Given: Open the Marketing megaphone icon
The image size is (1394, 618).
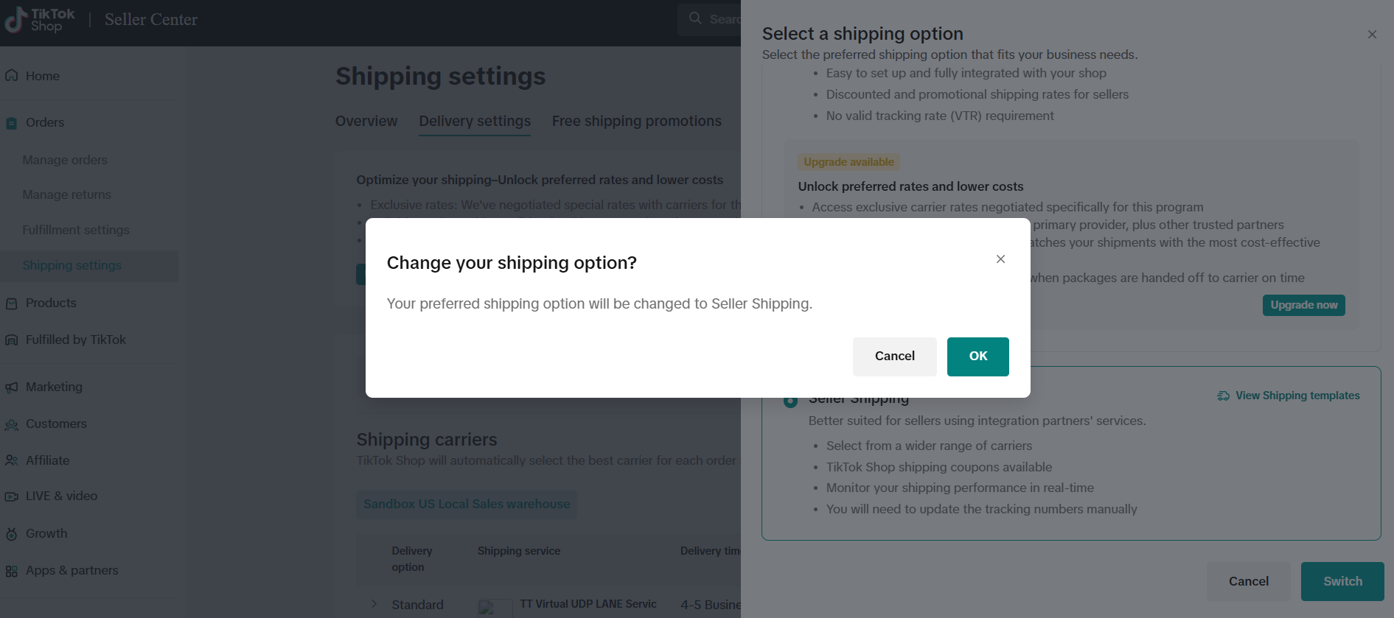Looking at the screenshot, I should [x=12, y=387].
